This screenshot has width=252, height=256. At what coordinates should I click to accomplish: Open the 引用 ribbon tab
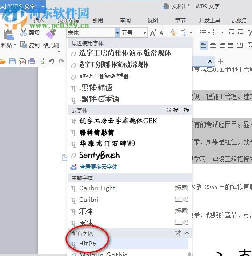tap(98, 20)
